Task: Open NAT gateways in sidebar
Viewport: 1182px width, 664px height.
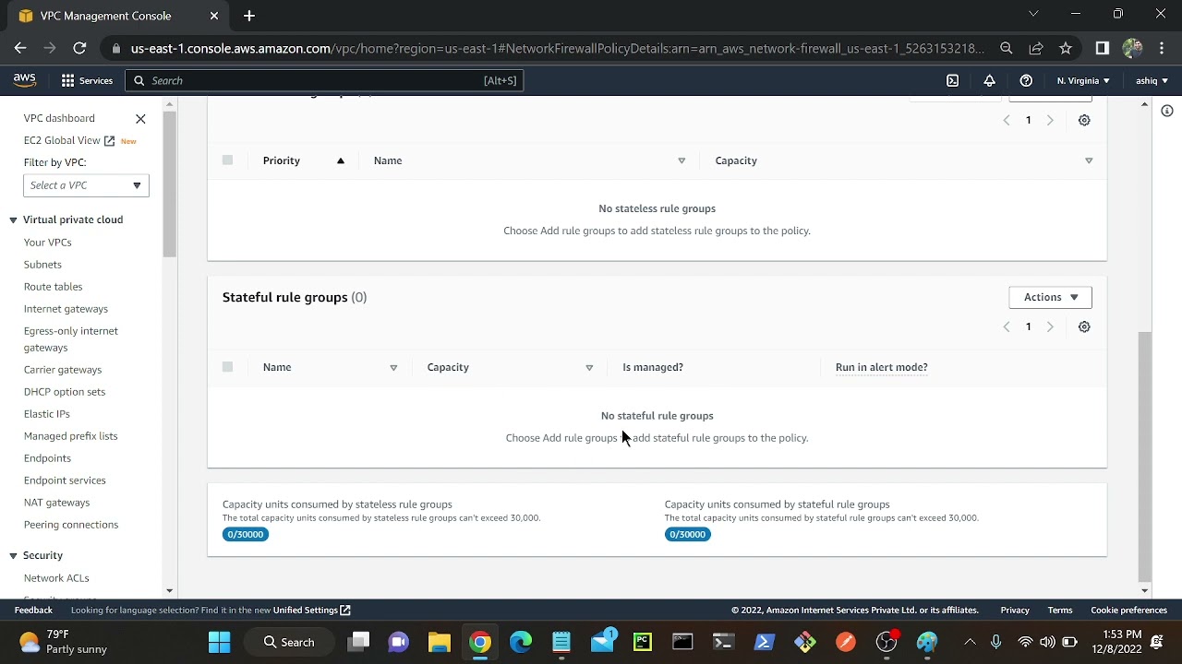Action: [x=56, y=503]
